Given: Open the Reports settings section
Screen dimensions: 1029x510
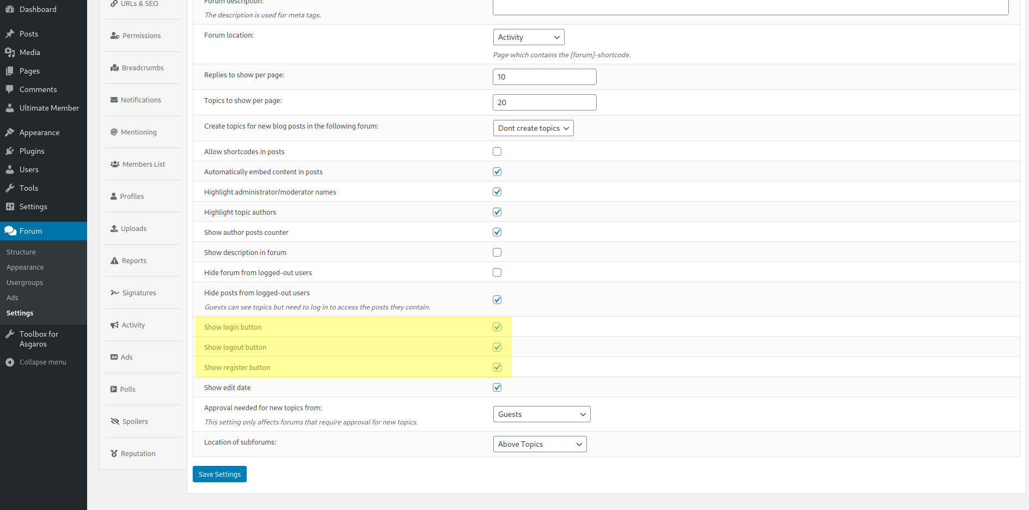Looking at the screenshot, I should [133, 260].
